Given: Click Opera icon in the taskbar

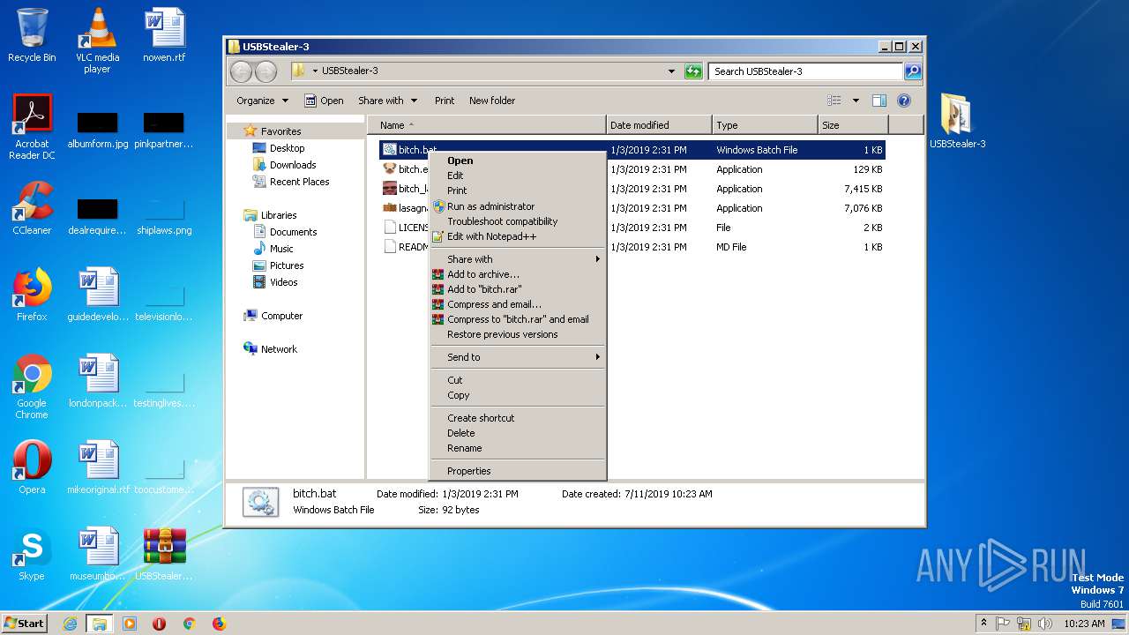Looking at the screenshot, I should point(159,624).
